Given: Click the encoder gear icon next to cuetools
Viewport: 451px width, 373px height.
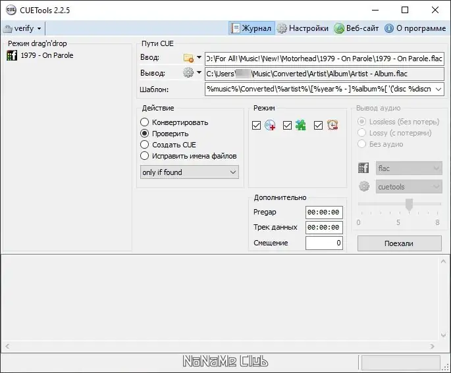Looking at the screenshot, I should pos(364,186).
